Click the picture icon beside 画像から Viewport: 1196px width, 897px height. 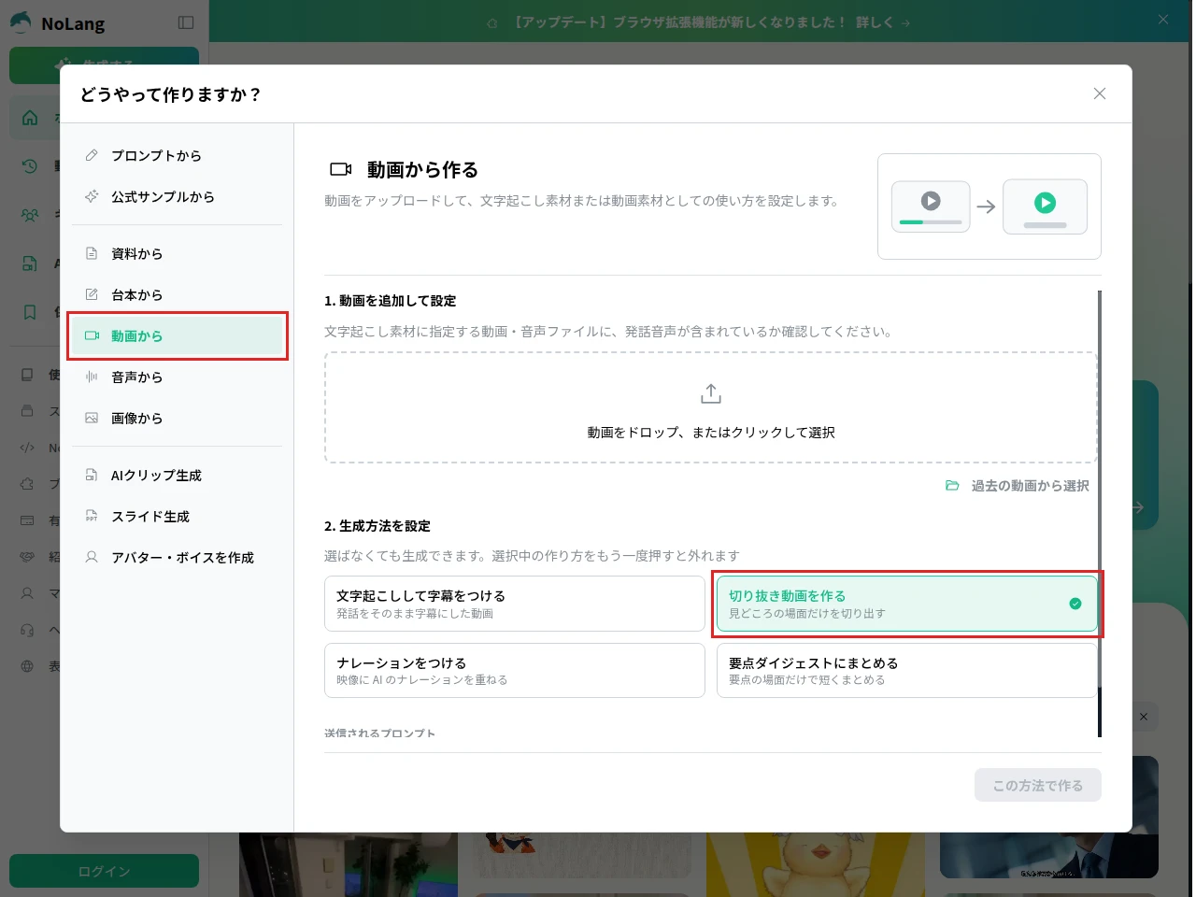[x=92, y=418]
